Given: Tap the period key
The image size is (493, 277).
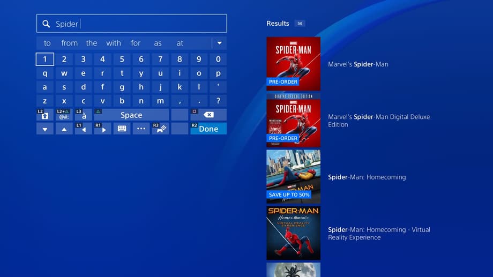Looking at the screenshot, I should [199, 101].
